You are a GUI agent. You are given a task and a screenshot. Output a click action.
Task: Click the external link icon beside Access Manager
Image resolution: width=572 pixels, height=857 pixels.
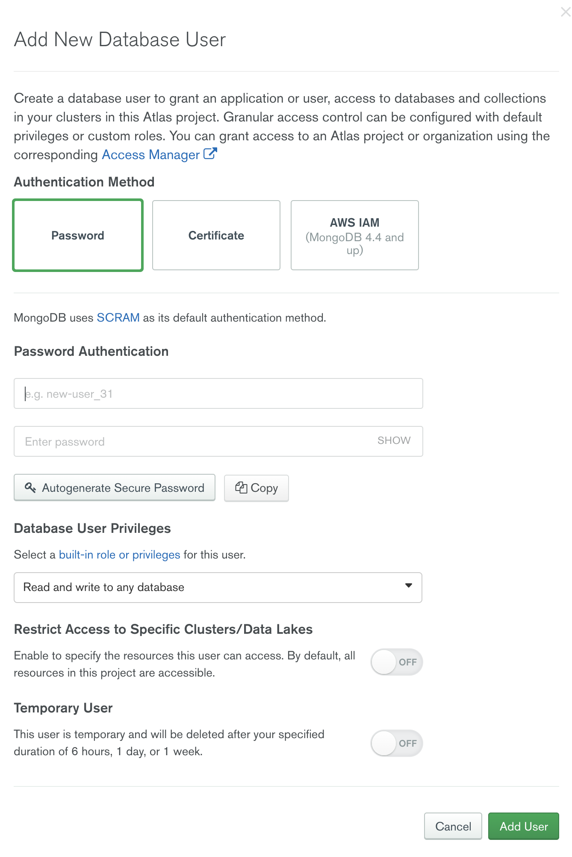(210, 154)
